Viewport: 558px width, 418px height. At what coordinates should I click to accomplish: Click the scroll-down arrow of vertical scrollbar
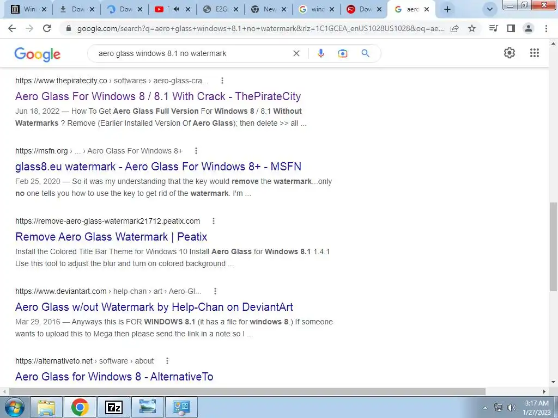(x=553, y=383)
